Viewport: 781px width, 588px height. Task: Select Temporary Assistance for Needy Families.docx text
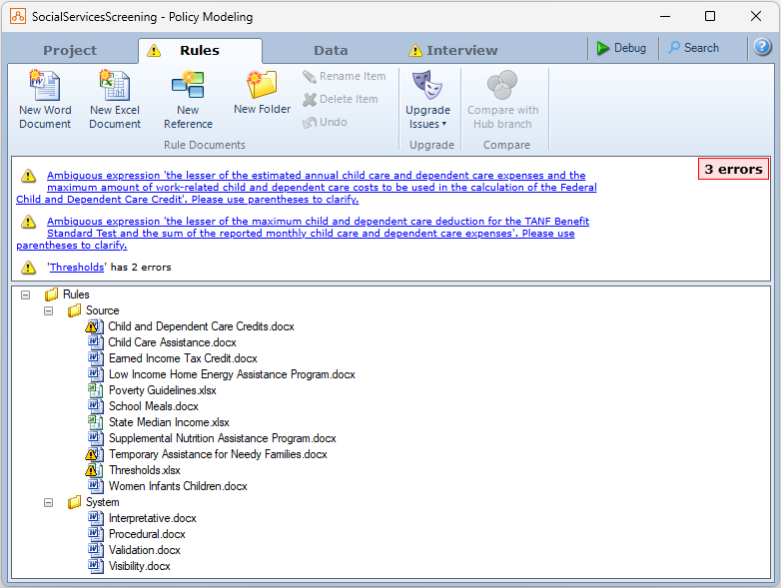point(218,454)
